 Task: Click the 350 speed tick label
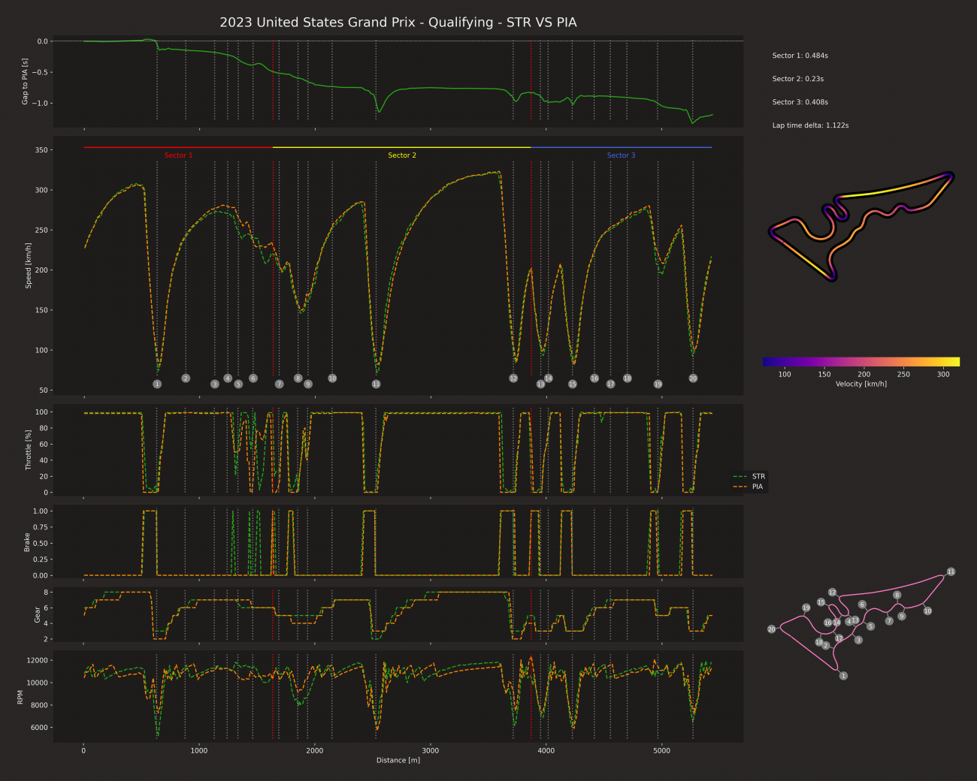42,150
